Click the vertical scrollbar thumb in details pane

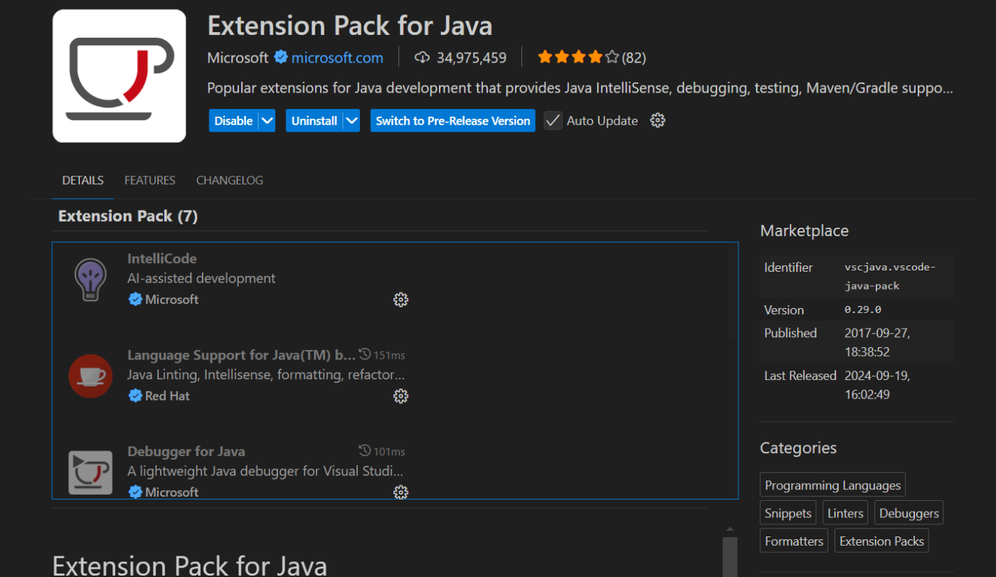(730, 556)
